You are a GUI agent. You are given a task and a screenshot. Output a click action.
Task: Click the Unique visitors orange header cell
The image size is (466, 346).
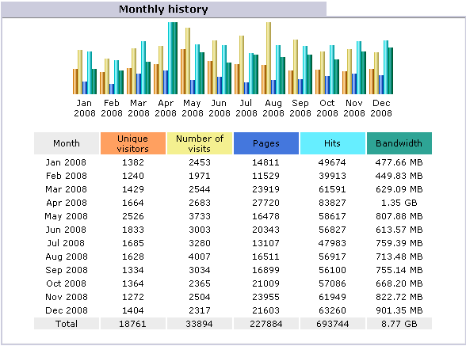pyautogui.click(x=133, y=143)
